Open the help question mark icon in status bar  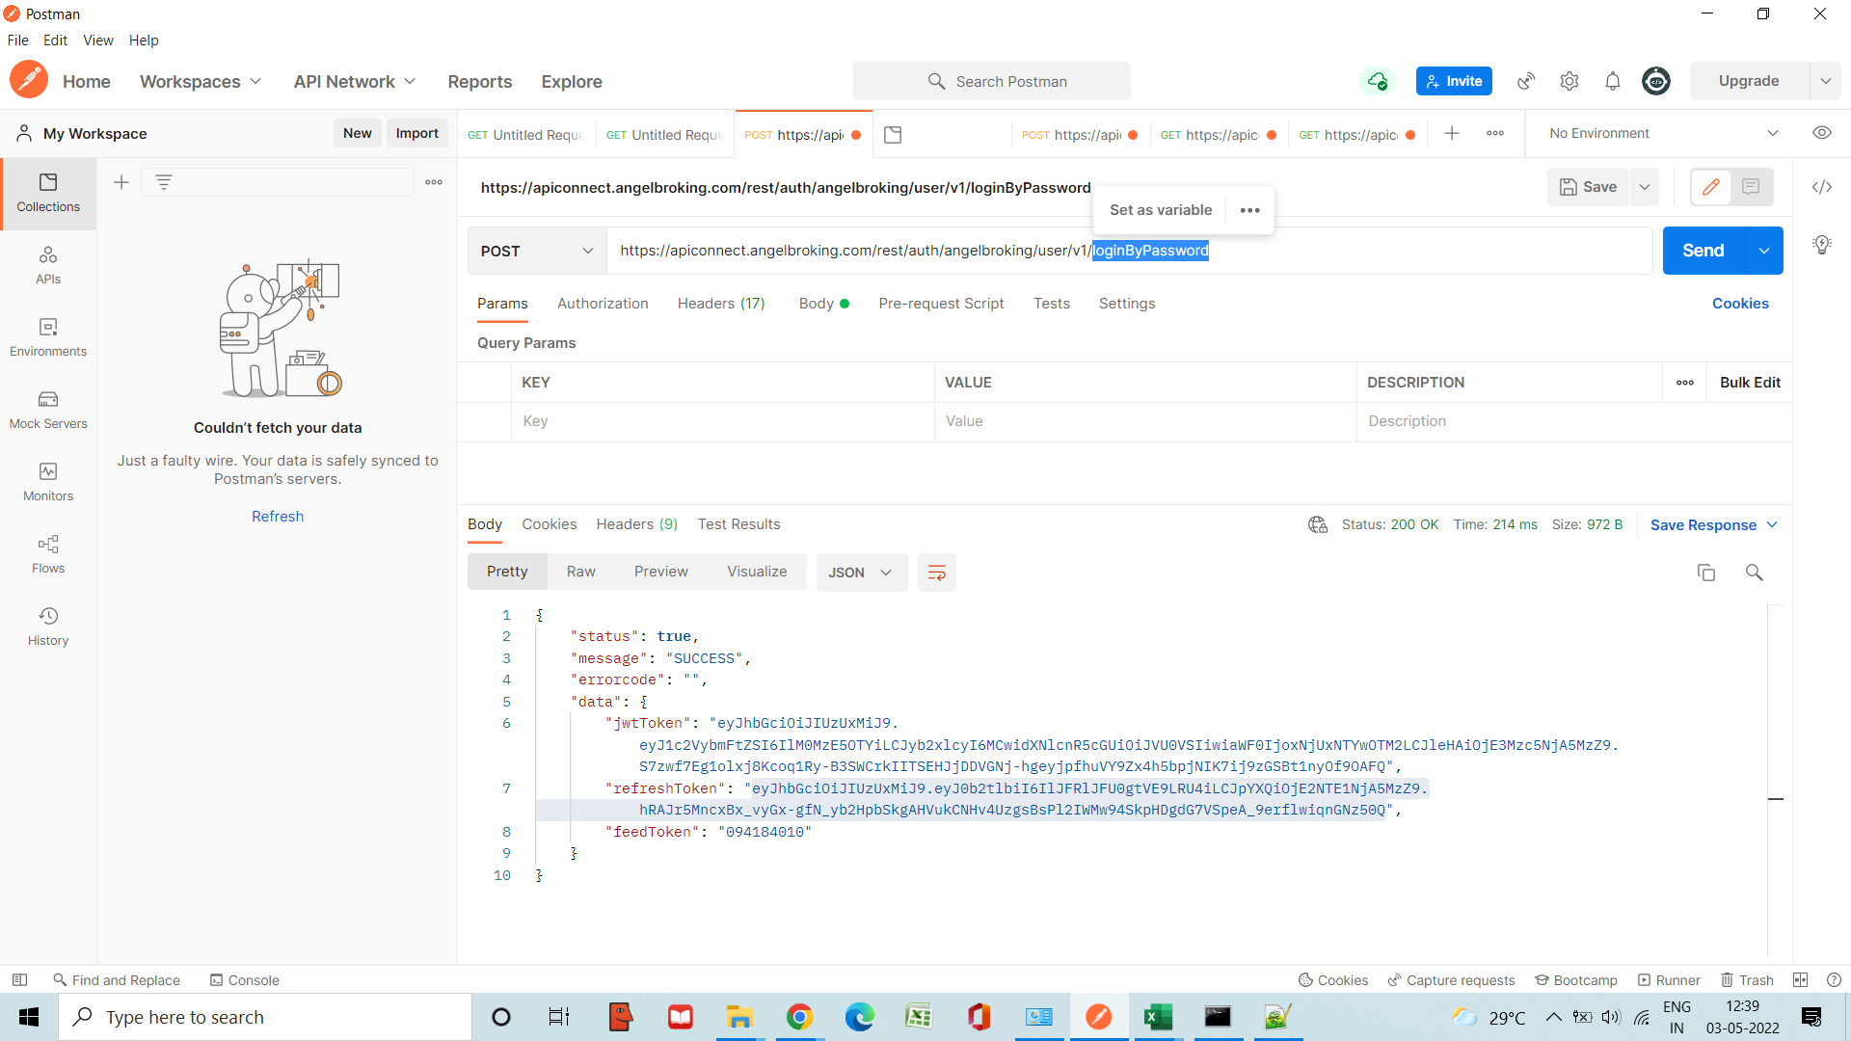[x=1834, y=979]
